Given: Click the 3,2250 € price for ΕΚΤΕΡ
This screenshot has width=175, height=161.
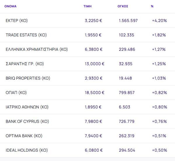Looking at the screenshot, I should pyautogui.click(x=93, y=21).
